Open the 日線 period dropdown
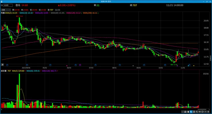Screen dimensions: 212x114 [x=6, y=10]
